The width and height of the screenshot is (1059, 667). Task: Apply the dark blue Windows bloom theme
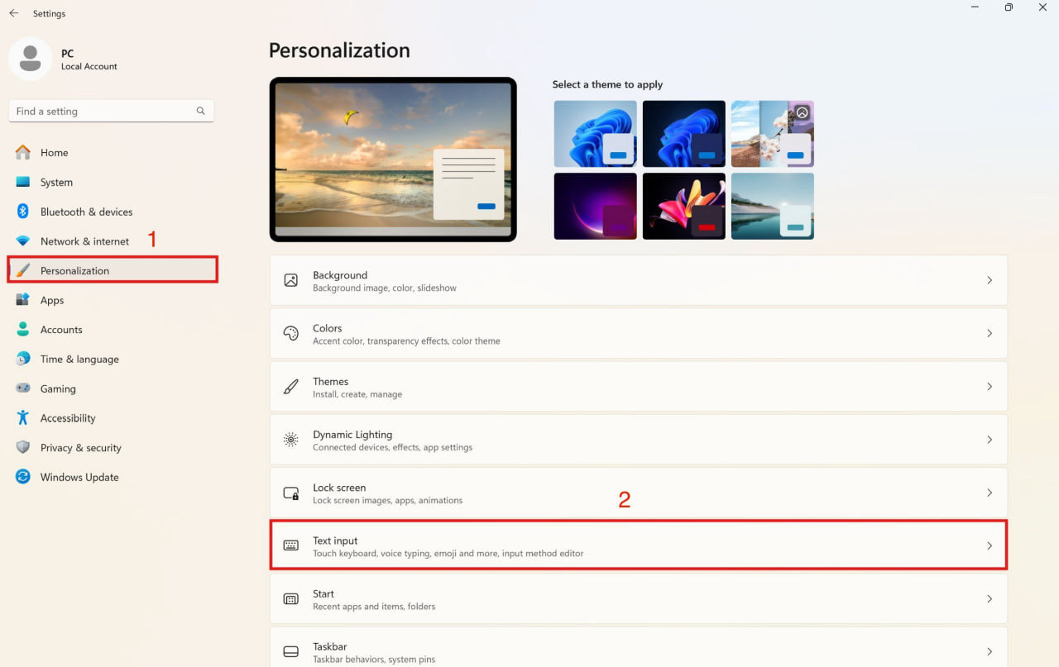(x=684, y=134)
